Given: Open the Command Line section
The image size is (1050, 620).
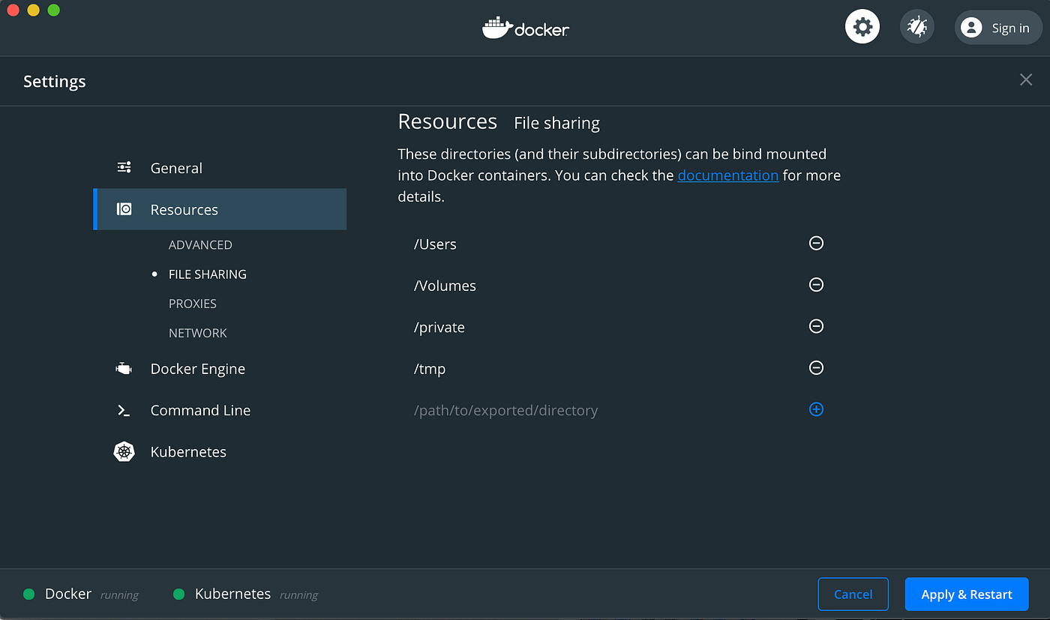Looking at the screenshot, I should tap(220, 410).
